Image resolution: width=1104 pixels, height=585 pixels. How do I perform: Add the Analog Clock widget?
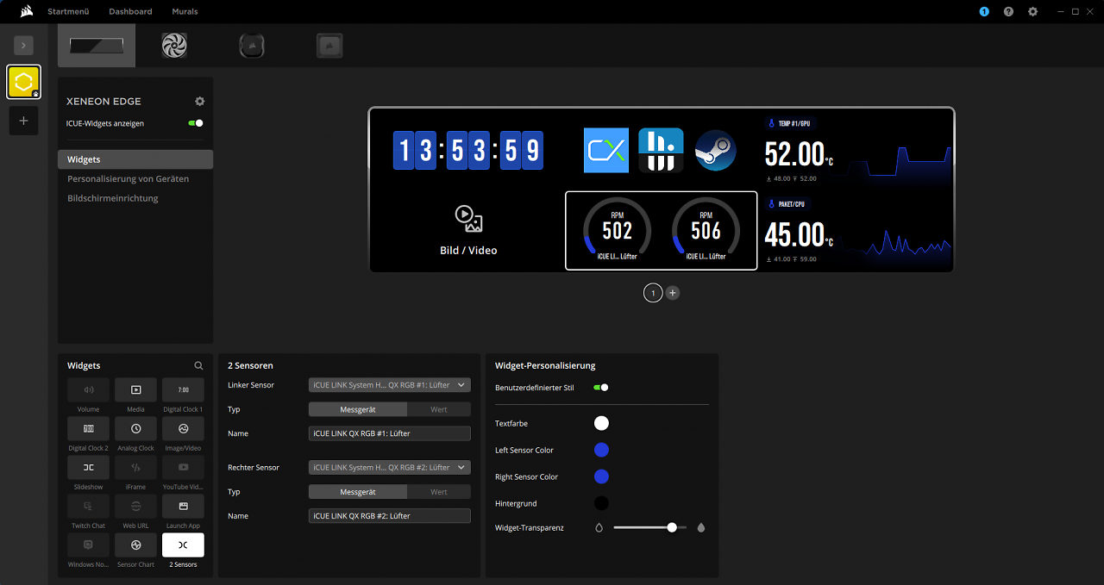point(135,428)
